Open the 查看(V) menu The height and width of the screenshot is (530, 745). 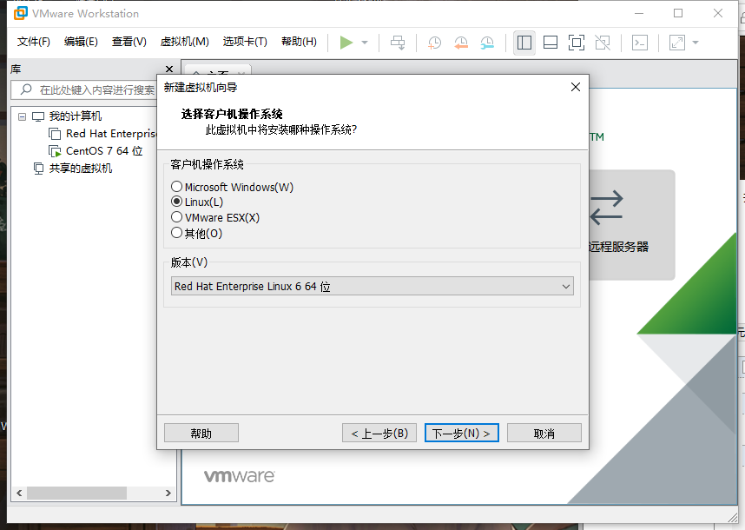click(x=129, y=42)
